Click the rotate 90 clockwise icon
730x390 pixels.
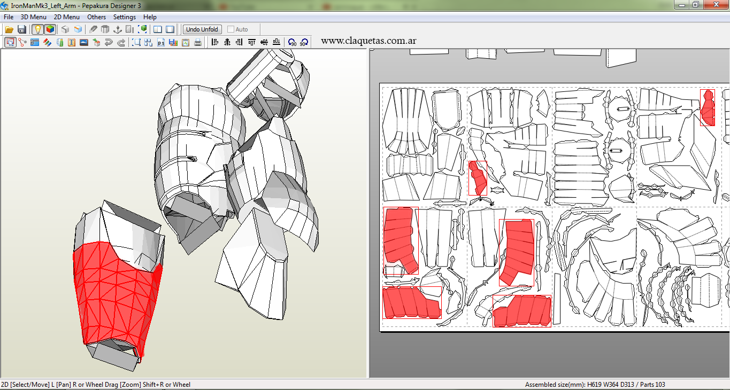[304, 42]
